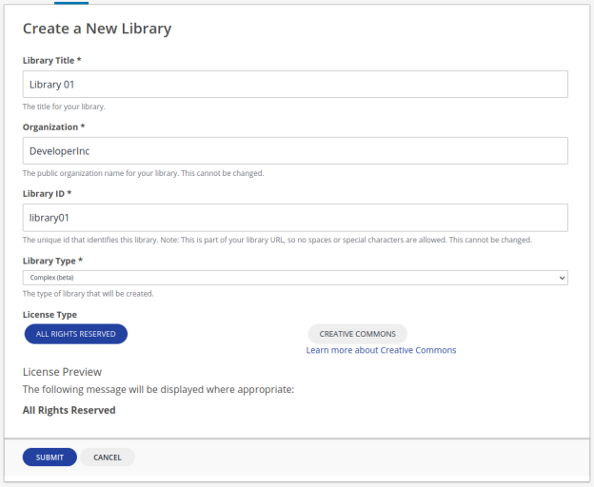Click the Organization field label
Screen dimensions: 594x487
click(x=53, y=127)
